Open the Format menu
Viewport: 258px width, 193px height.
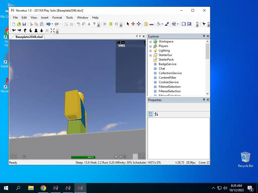[x=57, y=18]
